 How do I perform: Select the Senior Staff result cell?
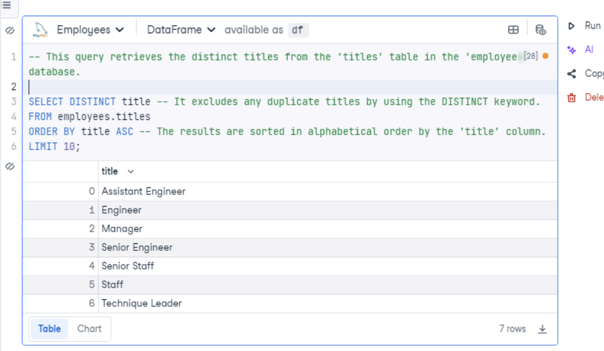pyautogui.click(x=128, y=266)
